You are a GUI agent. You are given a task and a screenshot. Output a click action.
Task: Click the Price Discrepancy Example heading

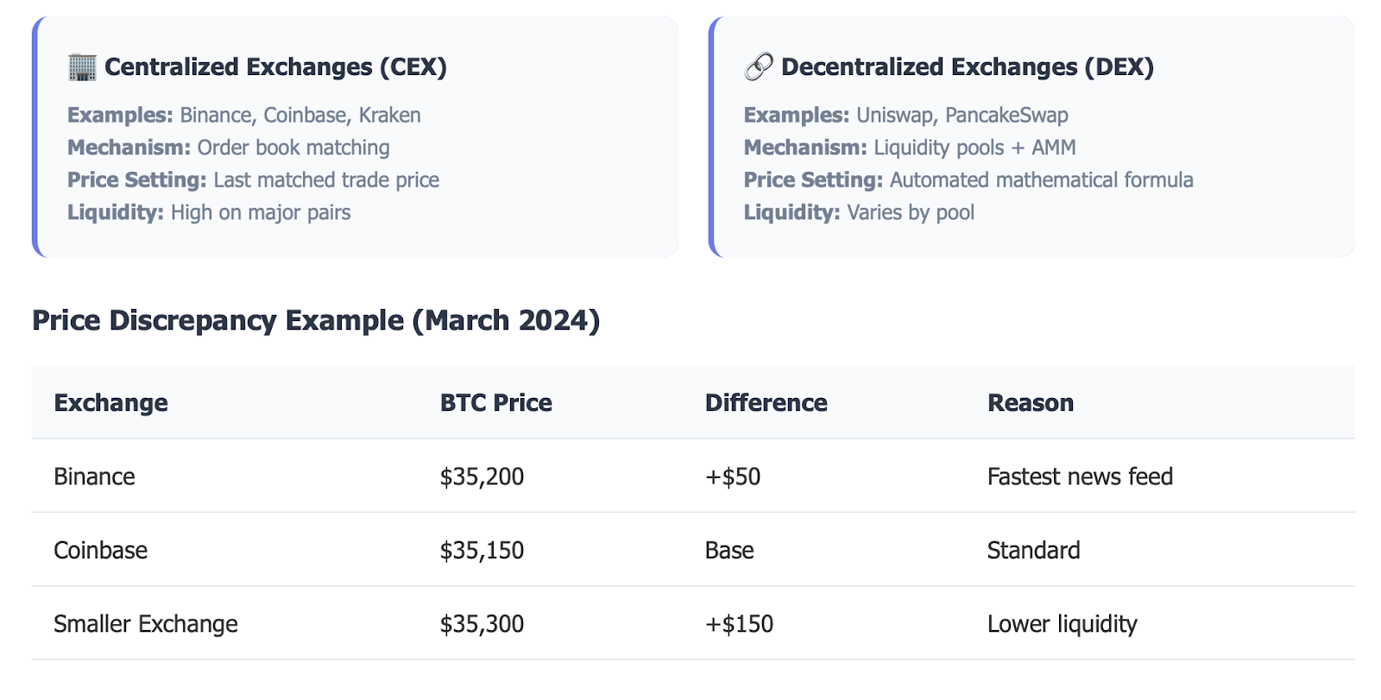pyautogui.click(x=315, y=321)
